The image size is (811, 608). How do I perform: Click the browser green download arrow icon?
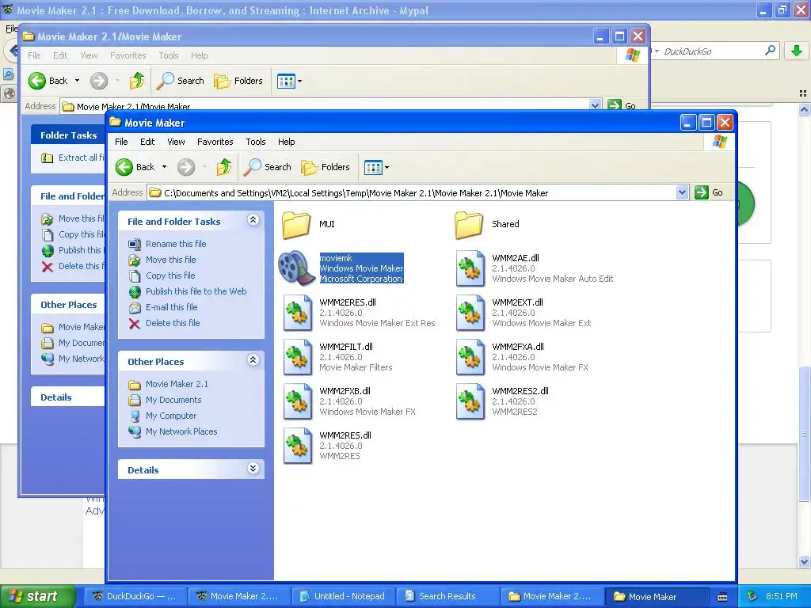[797, 51]
